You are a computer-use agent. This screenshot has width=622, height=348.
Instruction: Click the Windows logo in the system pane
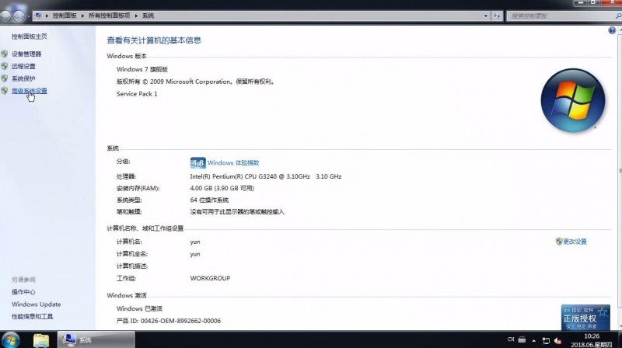click(573, 100)
